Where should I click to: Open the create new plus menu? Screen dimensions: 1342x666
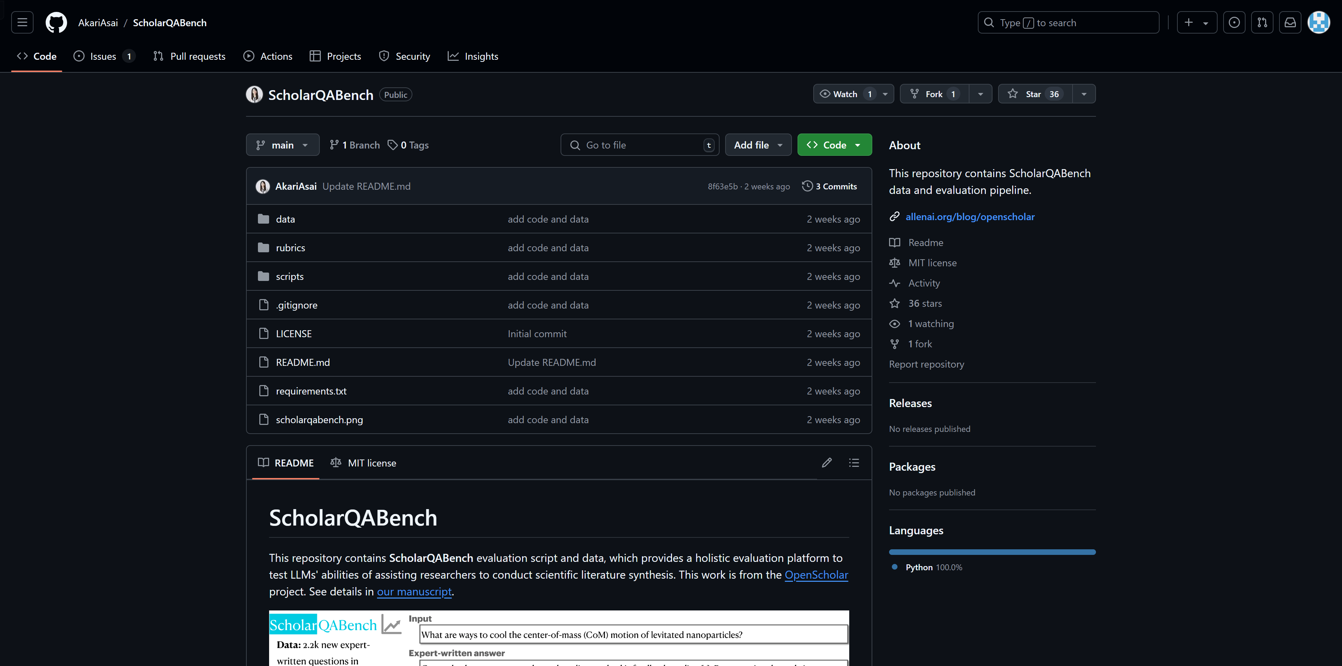pyautogui.click(x=1197, y=22)
